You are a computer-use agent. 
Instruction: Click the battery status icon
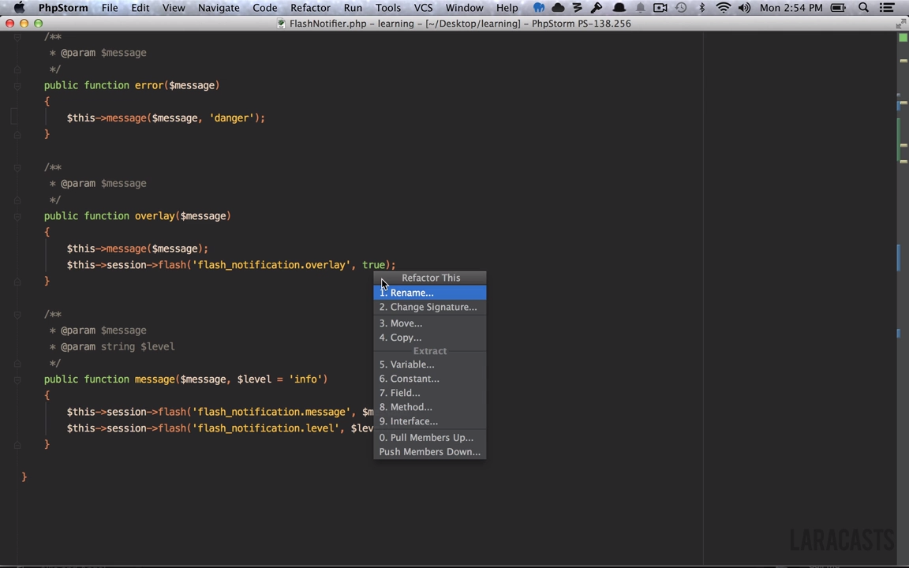coord(838,8)
